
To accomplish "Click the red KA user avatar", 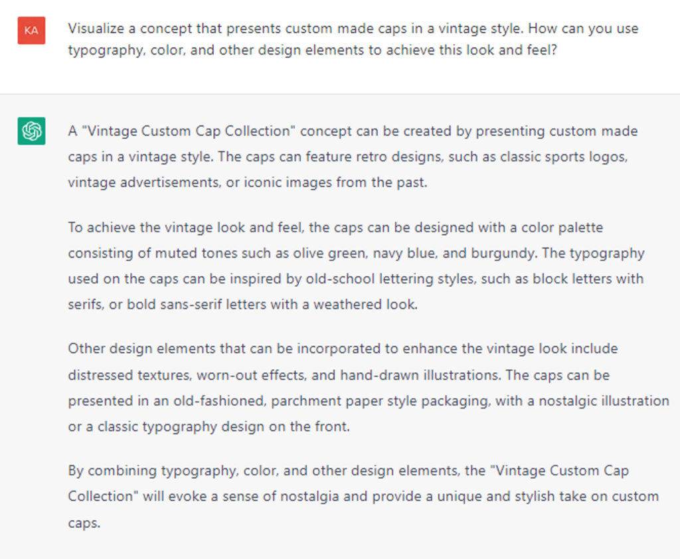I will pos(31,31).
